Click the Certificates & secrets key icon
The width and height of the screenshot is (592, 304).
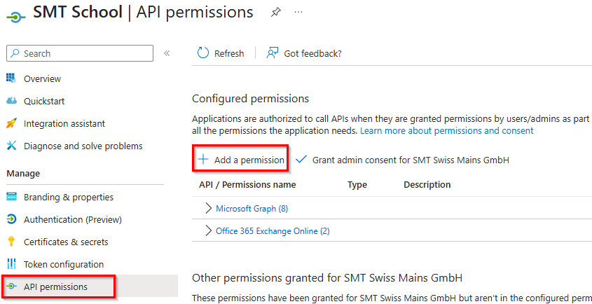(x=11, y=242)
